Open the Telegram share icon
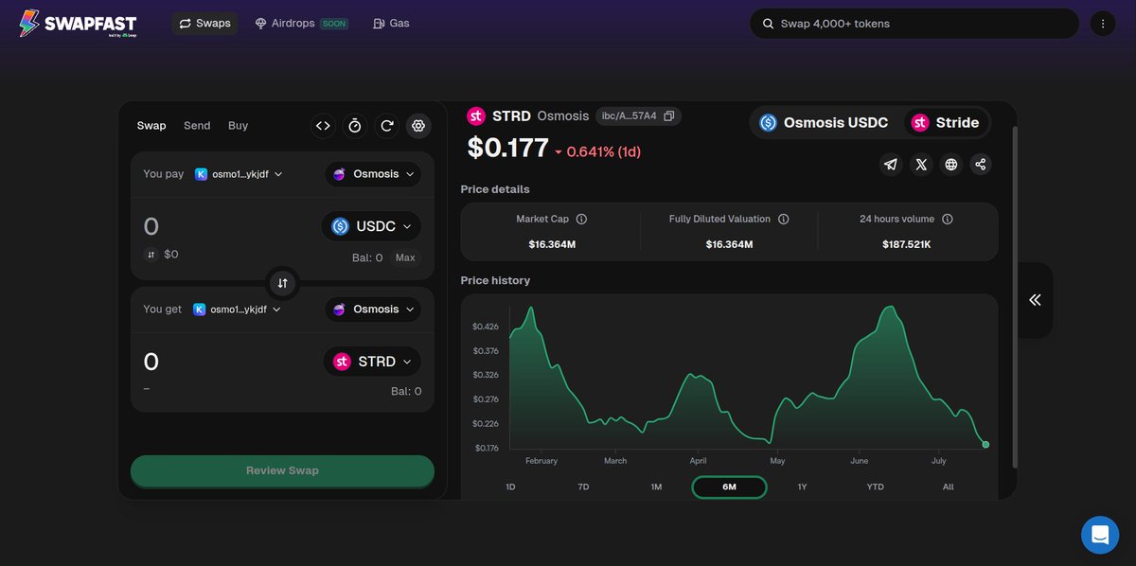Image resolution: width=1136 pixels, height=566 pixels. (891, 165)
